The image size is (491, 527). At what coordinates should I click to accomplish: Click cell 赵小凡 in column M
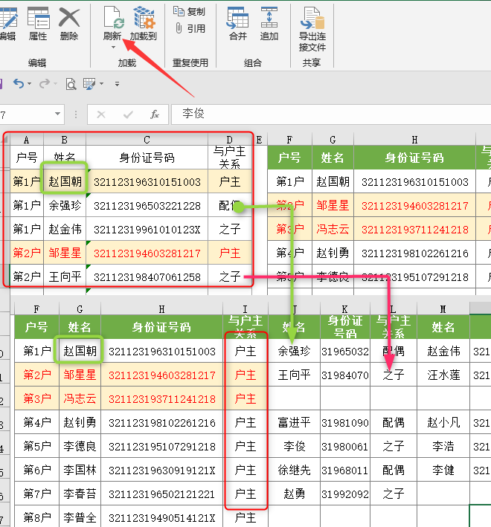[x=443, y=422]
